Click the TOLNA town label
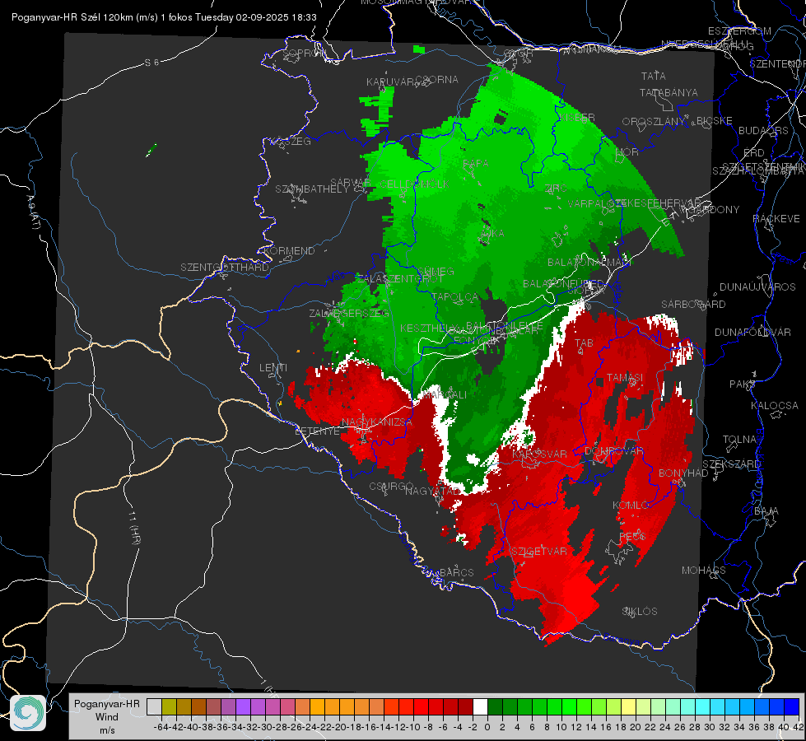806x741 pixels. (x=739, y=440)
